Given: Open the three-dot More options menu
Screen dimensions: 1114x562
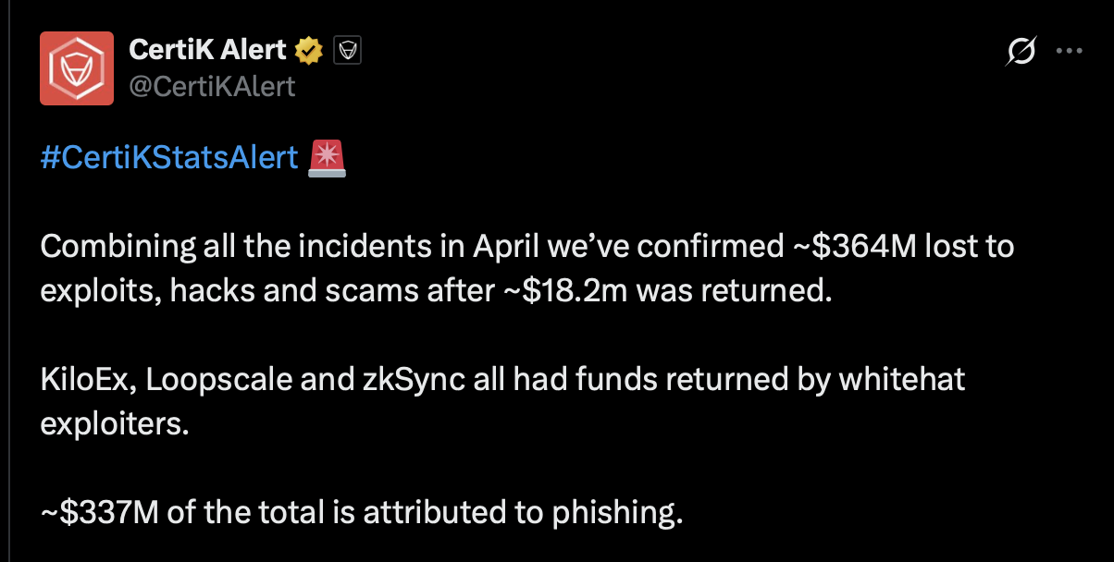Looking at the screenshot, I should (1069, 53).
